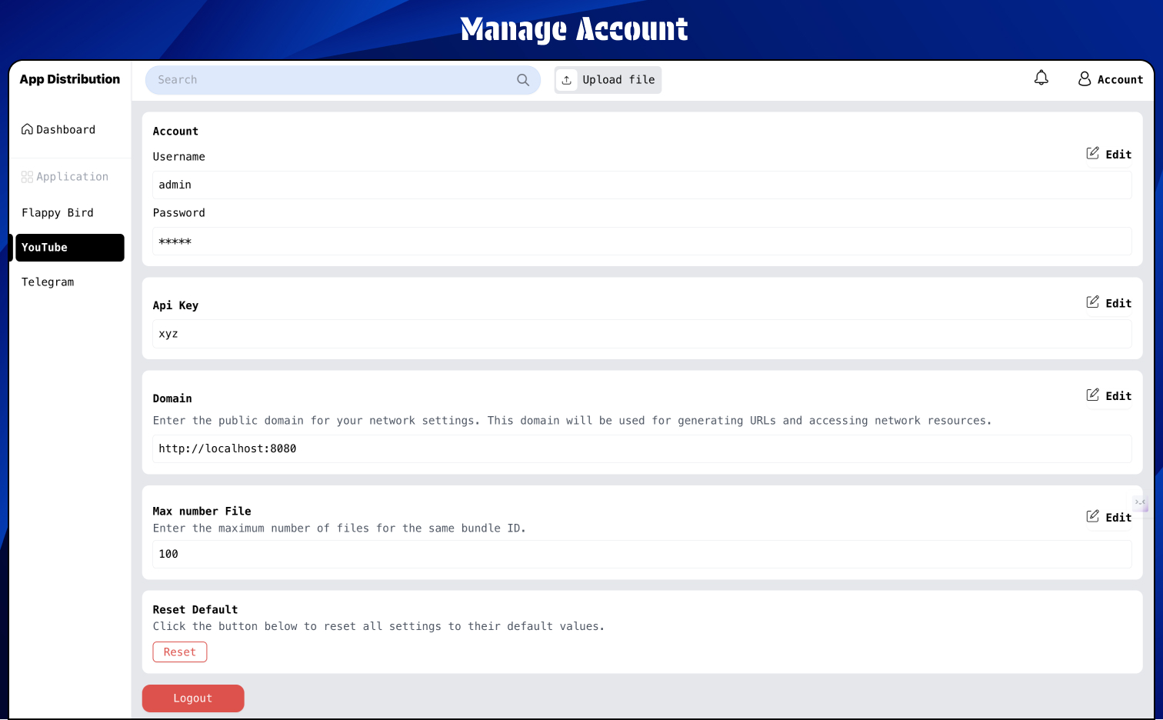The width and height of the screenshot is (1163, 720).
Task: Open Telegram app entry
Action: coord(48,282)
